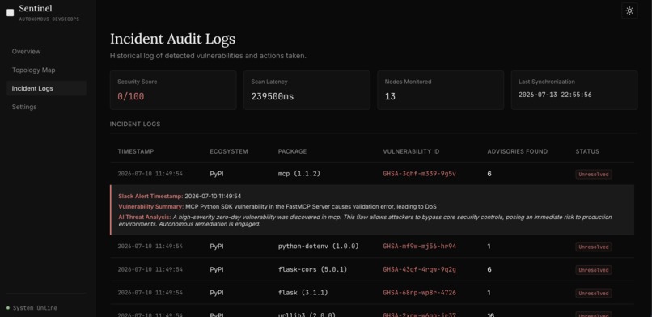Click the Slack Alert Timestamp label
652x317 pixels.
click(150, 196)
